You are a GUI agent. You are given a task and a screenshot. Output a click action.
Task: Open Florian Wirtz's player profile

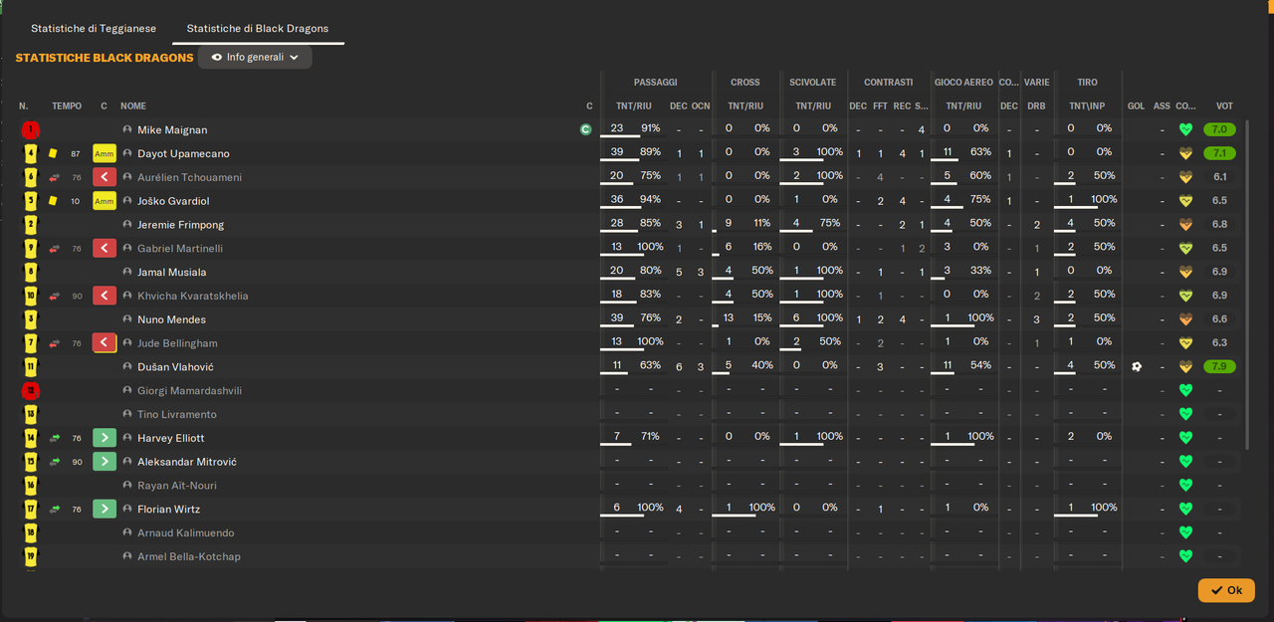(168, 510)
